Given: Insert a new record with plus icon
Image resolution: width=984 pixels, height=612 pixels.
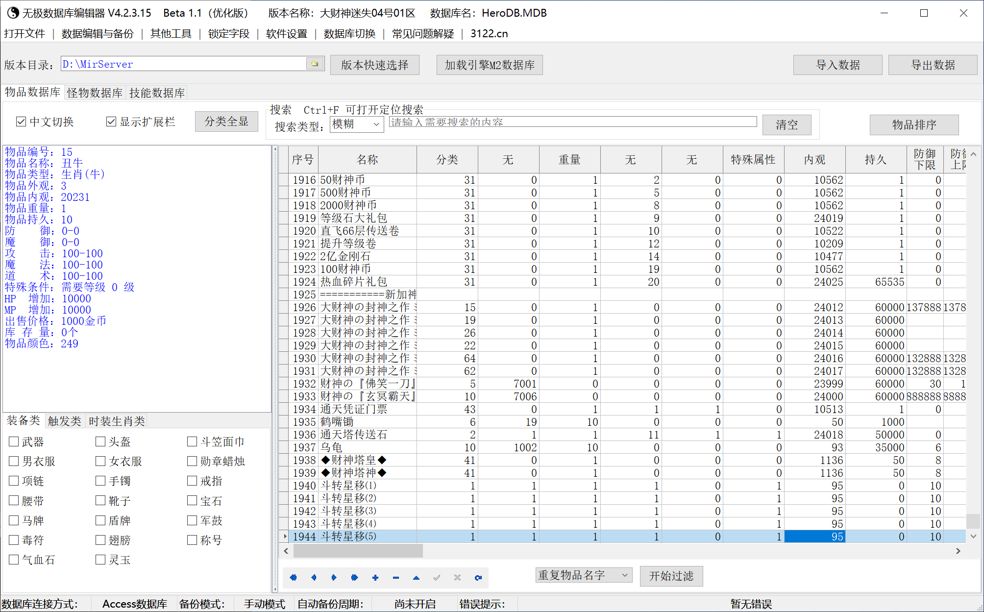Looking at the screenshot, I should pos(375,578).
